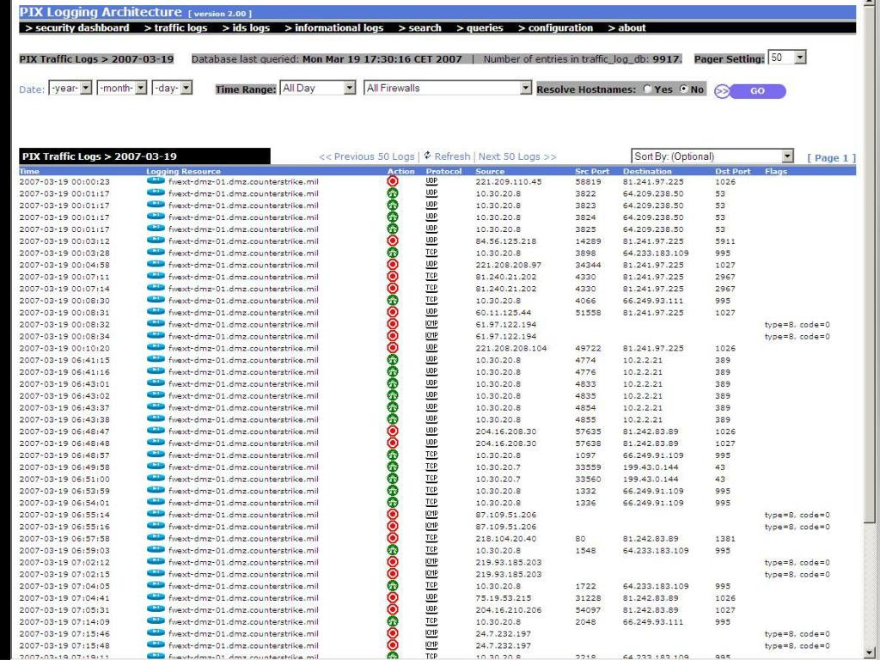
Task: Click the TCP protocol icon for 00:07:11 row
Action: point(431,277)
